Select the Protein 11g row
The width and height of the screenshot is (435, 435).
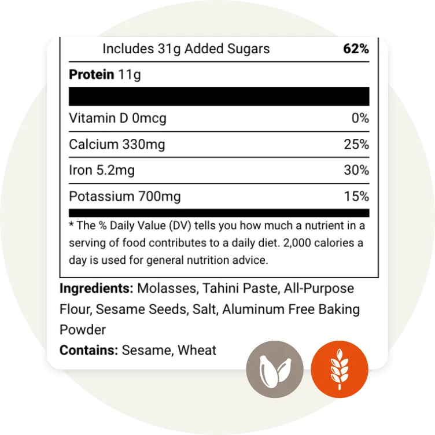(x=105, y=75)
